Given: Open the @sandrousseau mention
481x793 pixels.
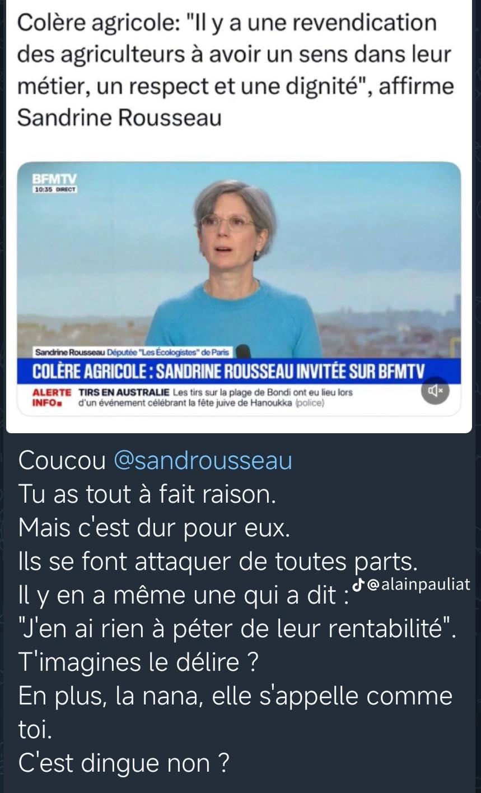Looking at the screenshot, I should [203, 461].
